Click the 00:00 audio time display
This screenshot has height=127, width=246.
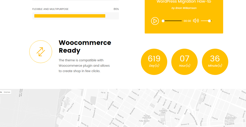(x=187, y=21)
